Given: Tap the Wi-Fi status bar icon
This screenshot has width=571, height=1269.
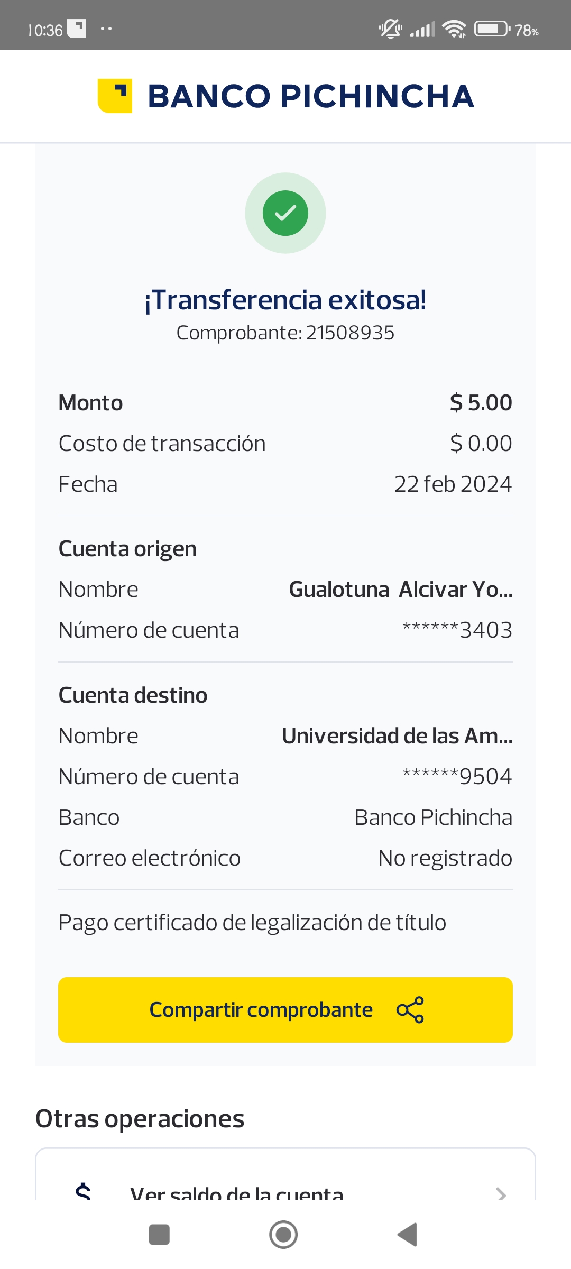Looking at the screenshot, I should coord(454,29).
